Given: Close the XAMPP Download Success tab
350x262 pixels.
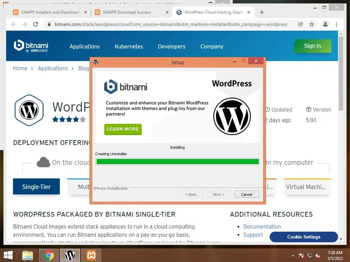Looking at the screenshot, I should point(167,12).
